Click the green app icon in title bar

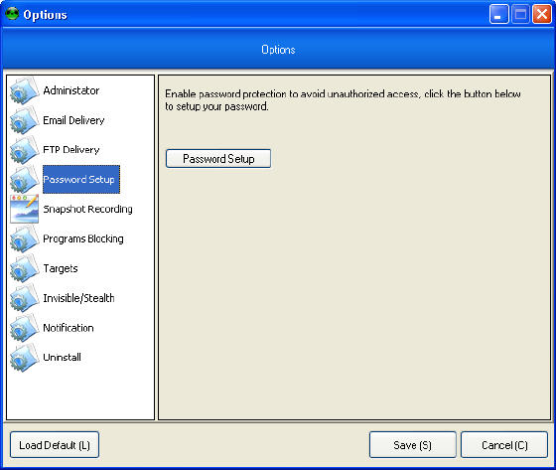click(12, 14)
